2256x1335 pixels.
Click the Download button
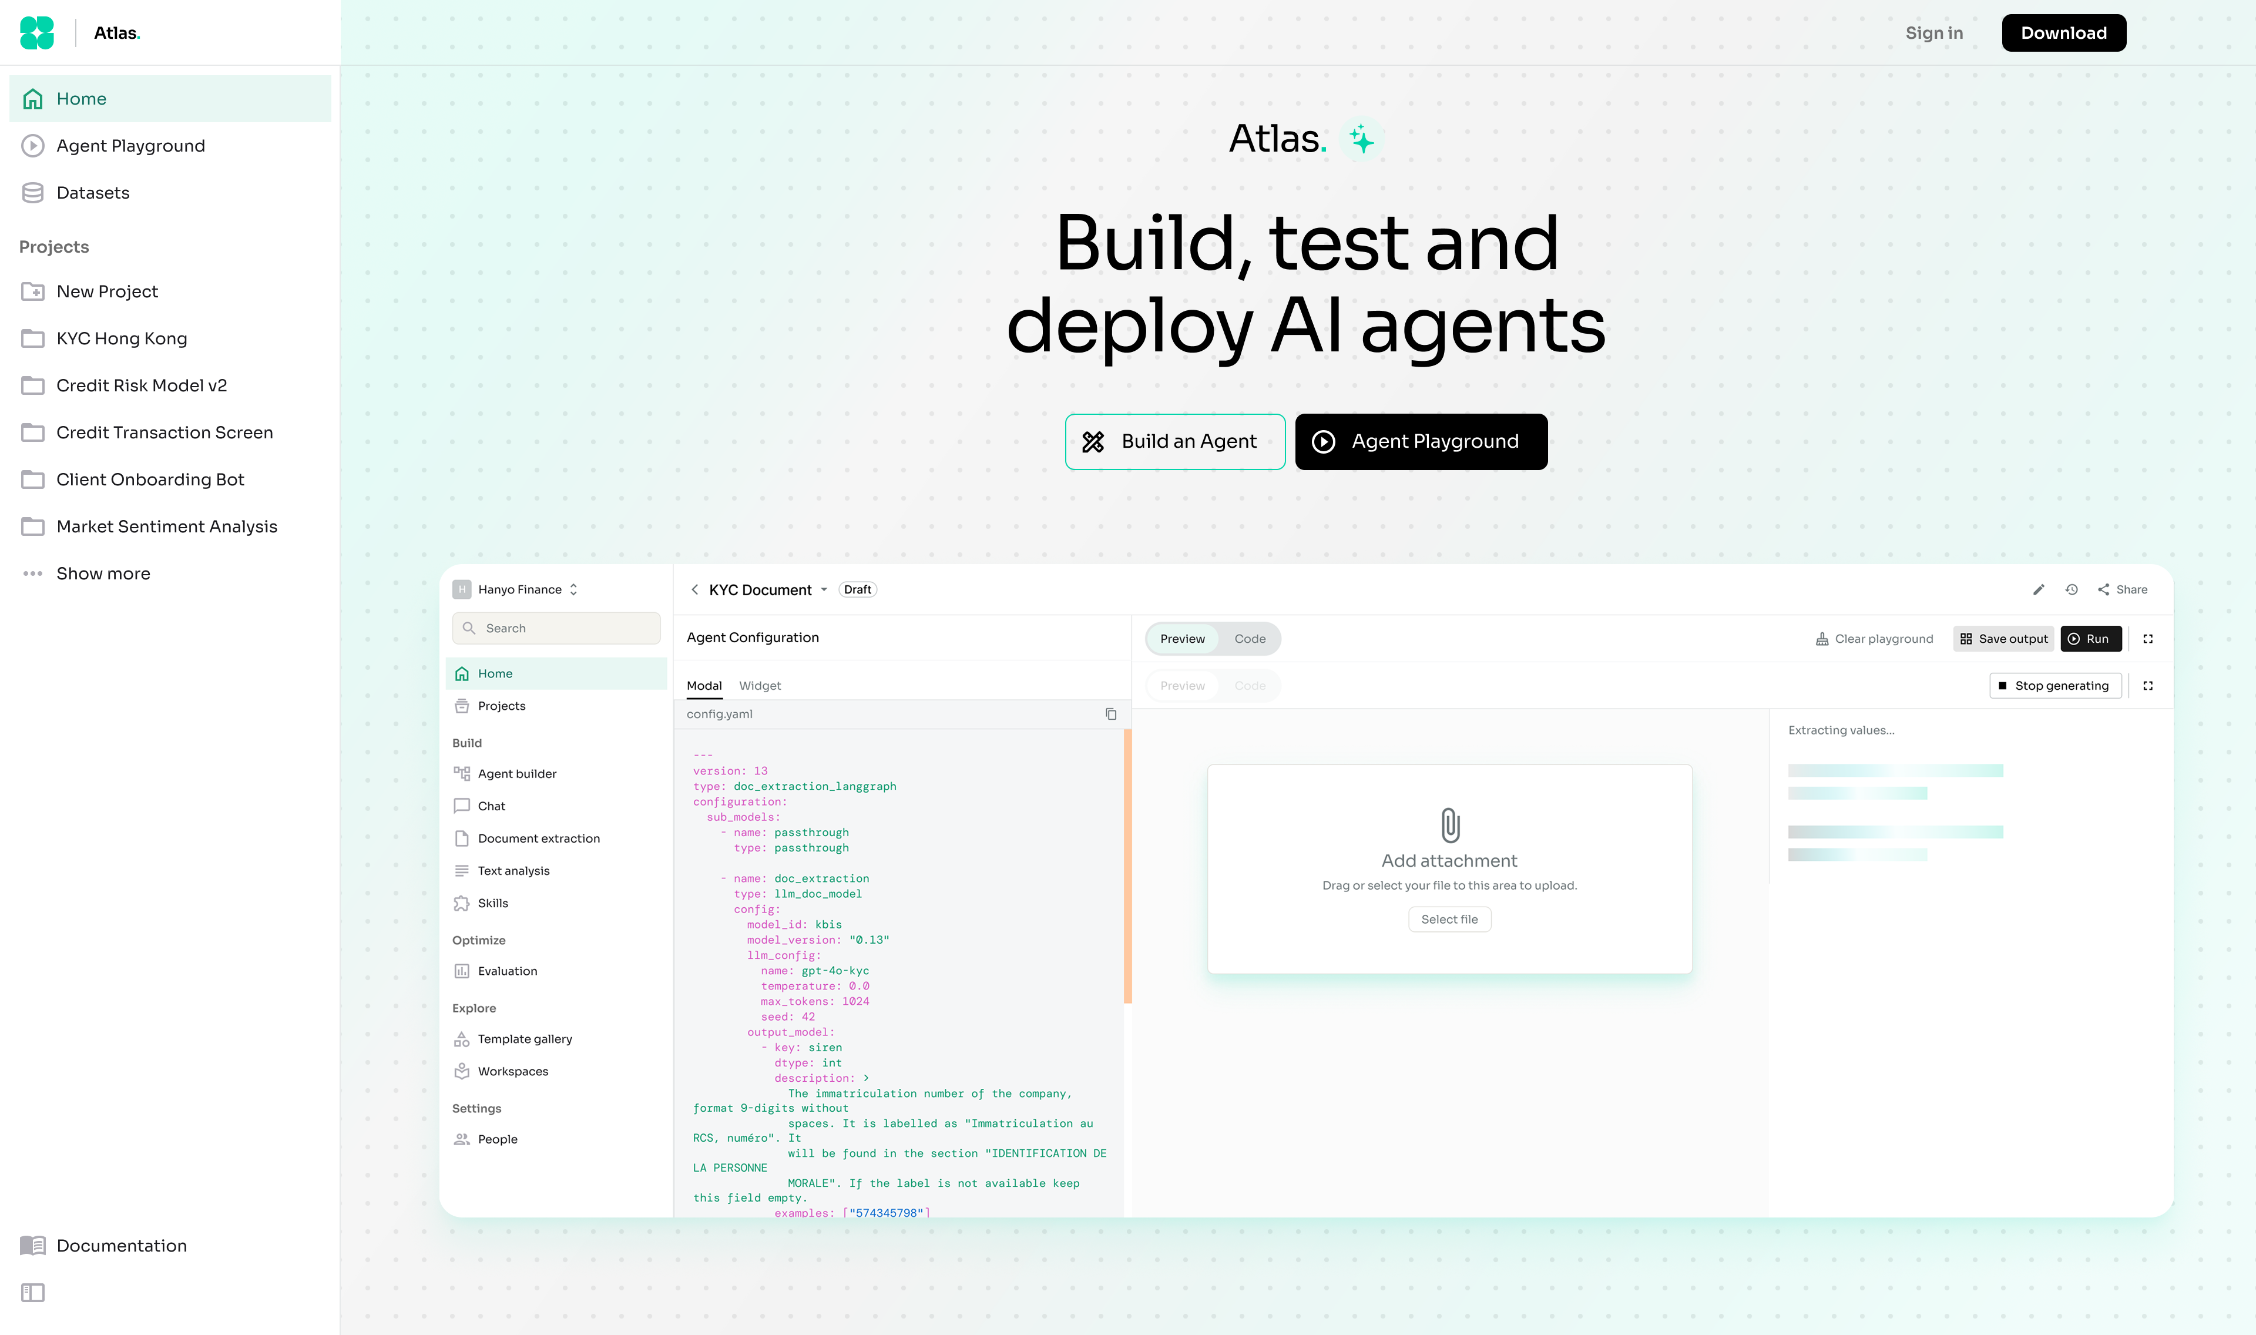[2063, 32]
